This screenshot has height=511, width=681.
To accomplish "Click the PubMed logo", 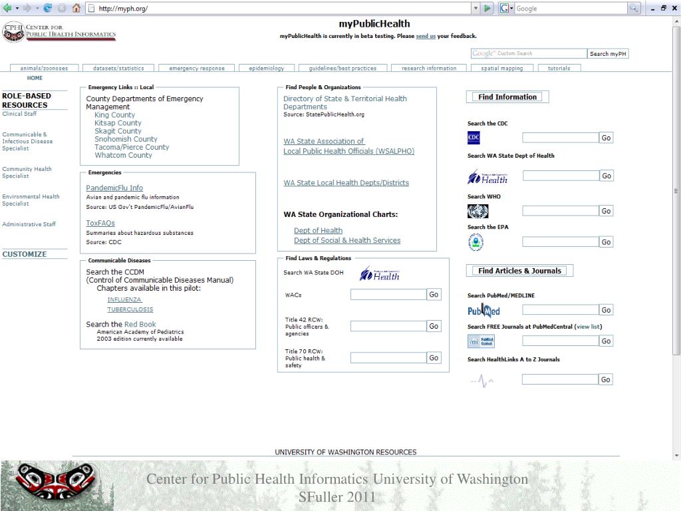I will 483,310.
